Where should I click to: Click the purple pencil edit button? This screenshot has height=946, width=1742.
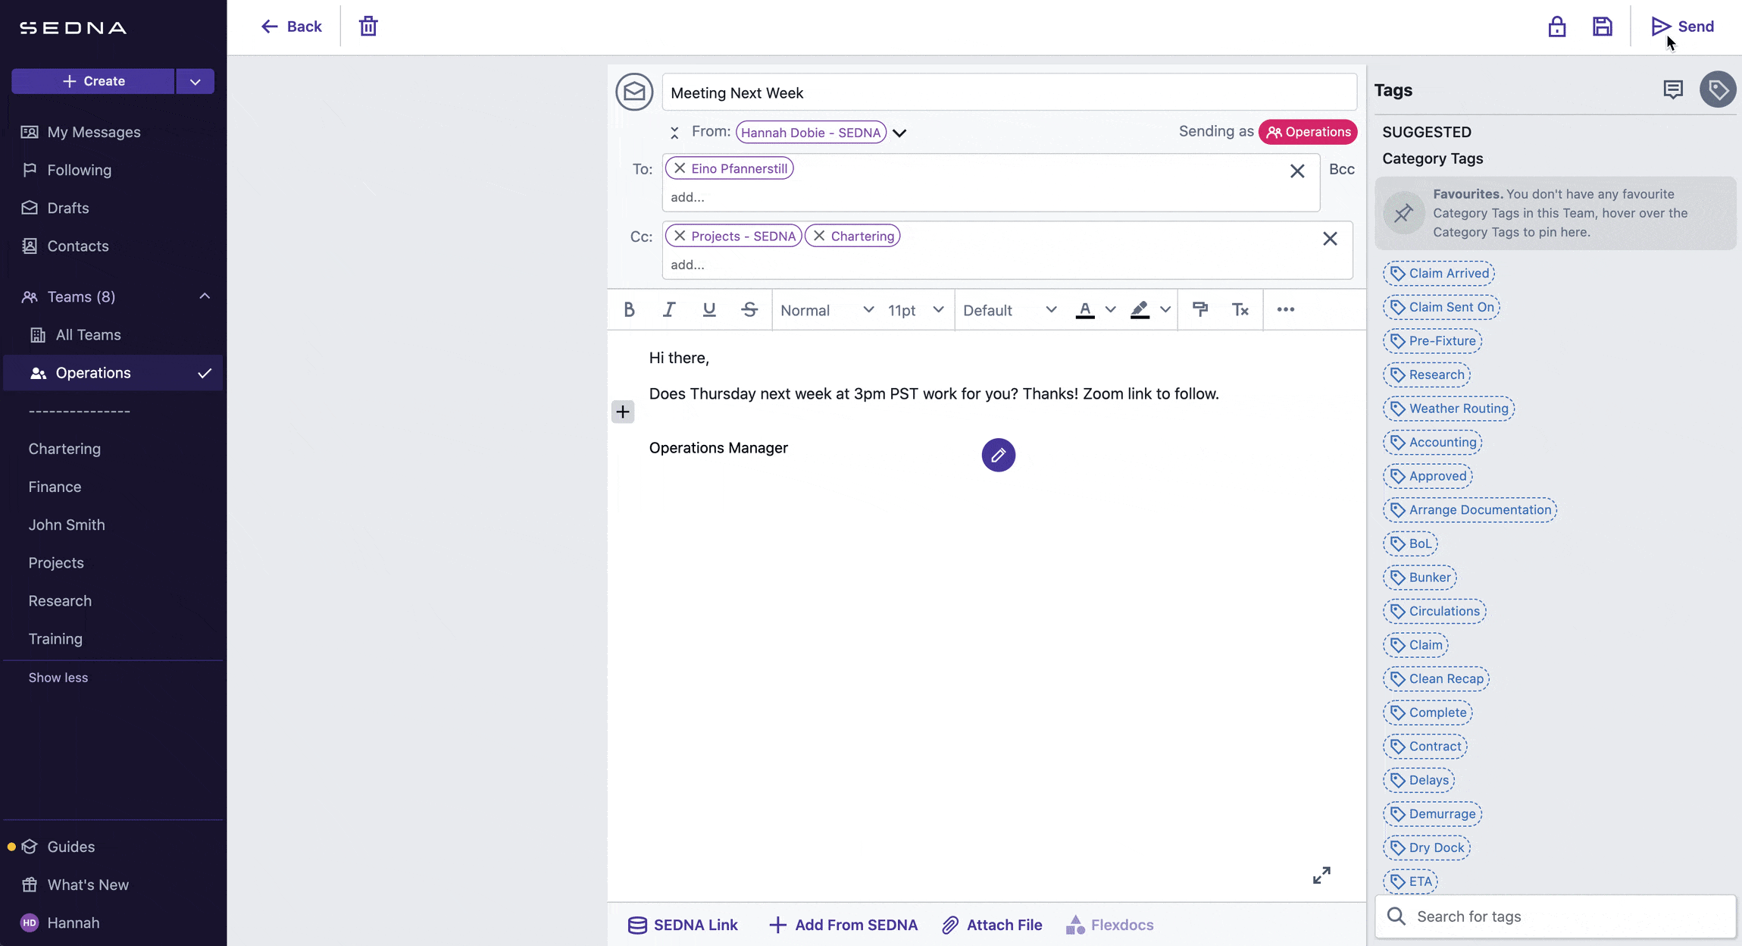pos(999,455)
